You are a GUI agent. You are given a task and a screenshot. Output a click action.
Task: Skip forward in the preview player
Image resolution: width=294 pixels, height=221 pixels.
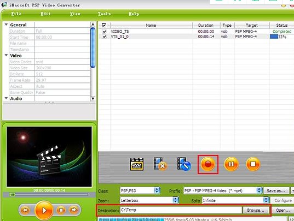click(x=74, y=210)
